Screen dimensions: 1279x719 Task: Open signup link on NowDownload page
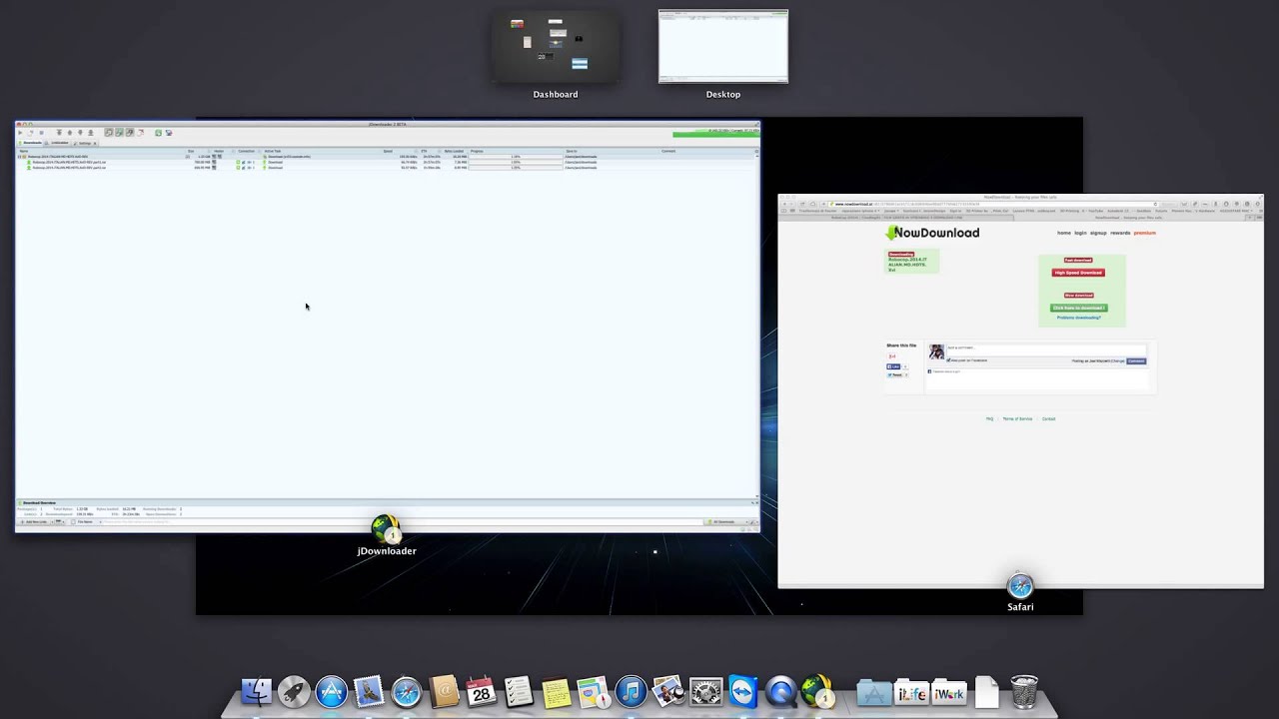click(x=1098, y=233)
